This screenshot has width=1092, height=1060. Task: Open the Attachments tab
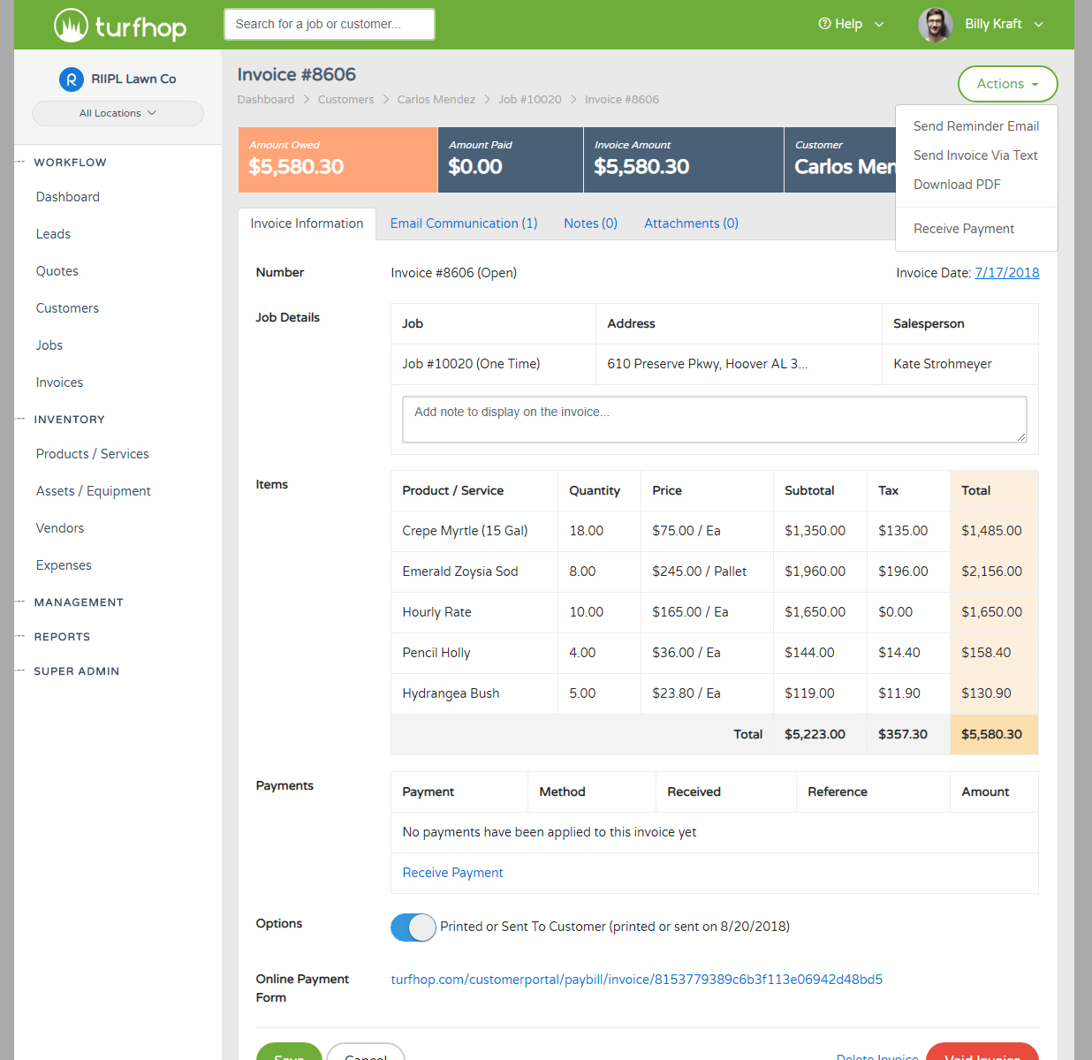click(691, 223)
